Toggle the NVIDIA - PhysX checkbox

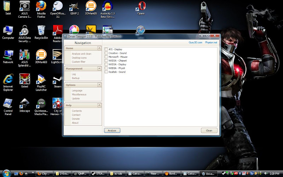pos(106,68)
